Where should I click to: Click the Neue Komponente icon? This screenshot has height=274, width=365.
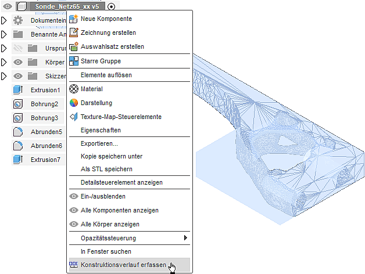click(74, 19)
